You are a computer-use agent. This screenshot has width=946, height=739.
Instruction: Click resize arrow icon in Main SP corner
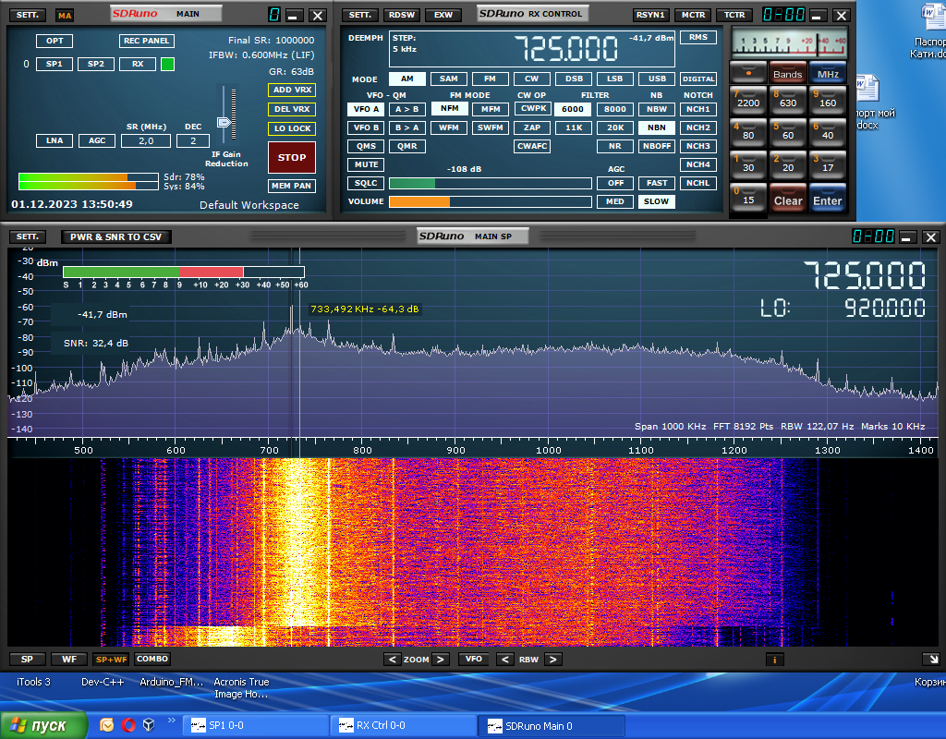[x=933, y=660]
